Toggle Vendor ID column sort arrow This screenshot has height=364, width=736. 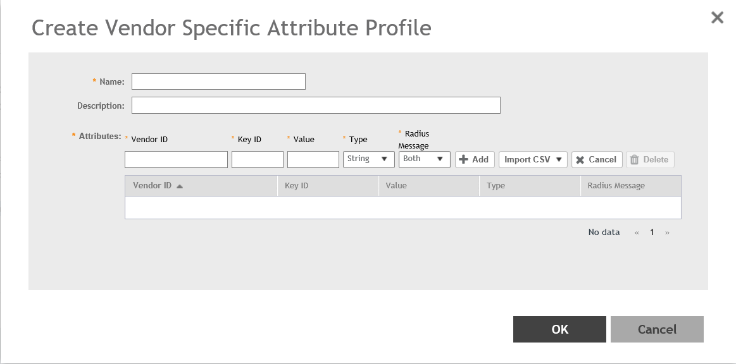click(x=179, y=186)
